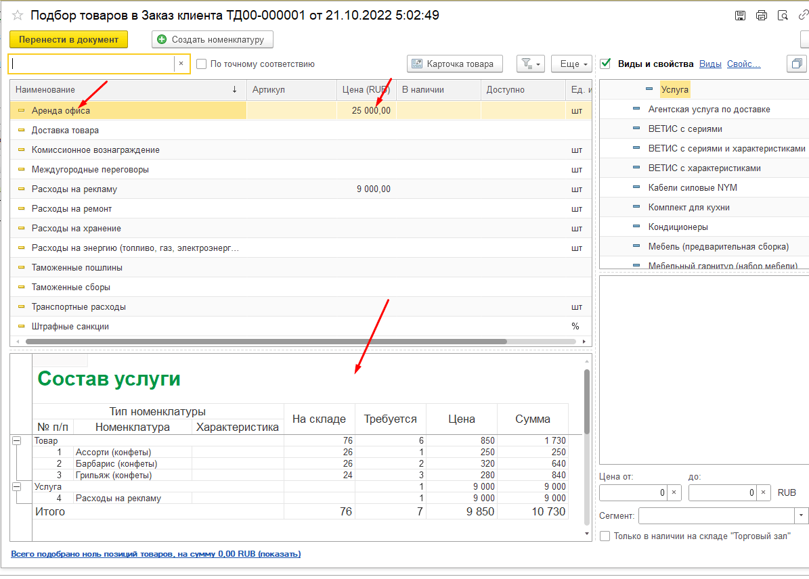Open print preview icon in title bar
Image resolution: width=809 pixels, height=579 pixels.
pos(783,16)
